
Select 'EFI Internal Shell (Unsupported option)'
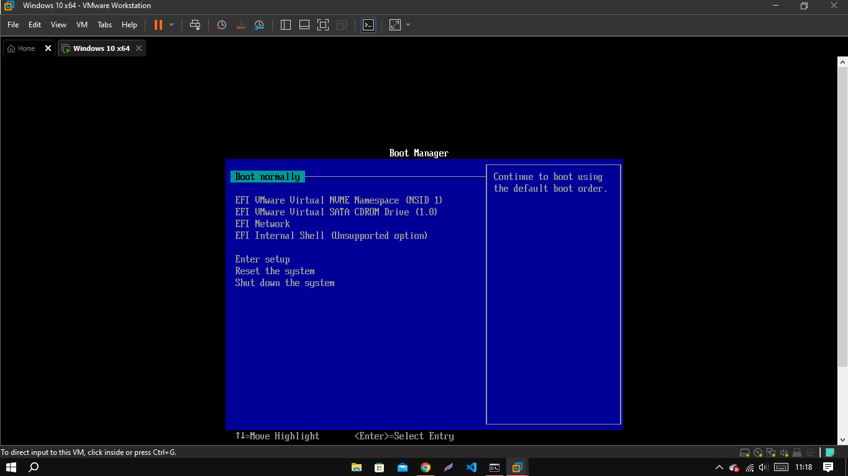[x=331, y=236]
